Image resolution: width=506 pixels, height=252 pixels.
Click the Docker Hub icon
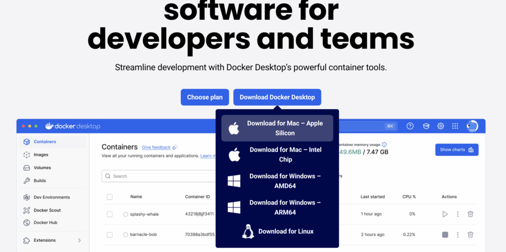[x=27, y=223]
